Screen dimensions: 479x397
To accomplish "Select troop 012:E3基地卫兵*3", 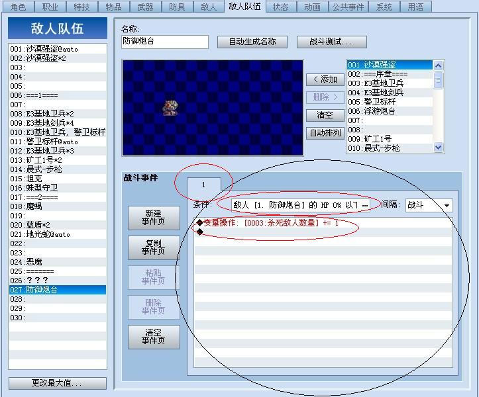I will click(x=58, y=151).
